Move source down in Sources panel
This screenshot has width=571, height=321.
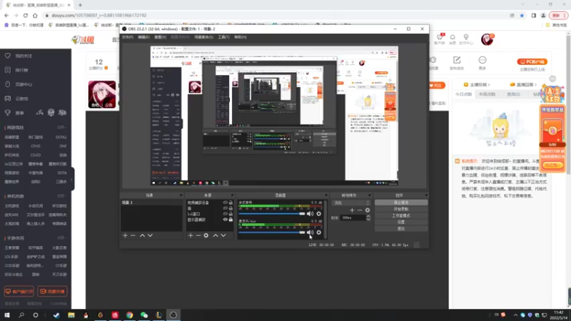(x=223, y=235)
